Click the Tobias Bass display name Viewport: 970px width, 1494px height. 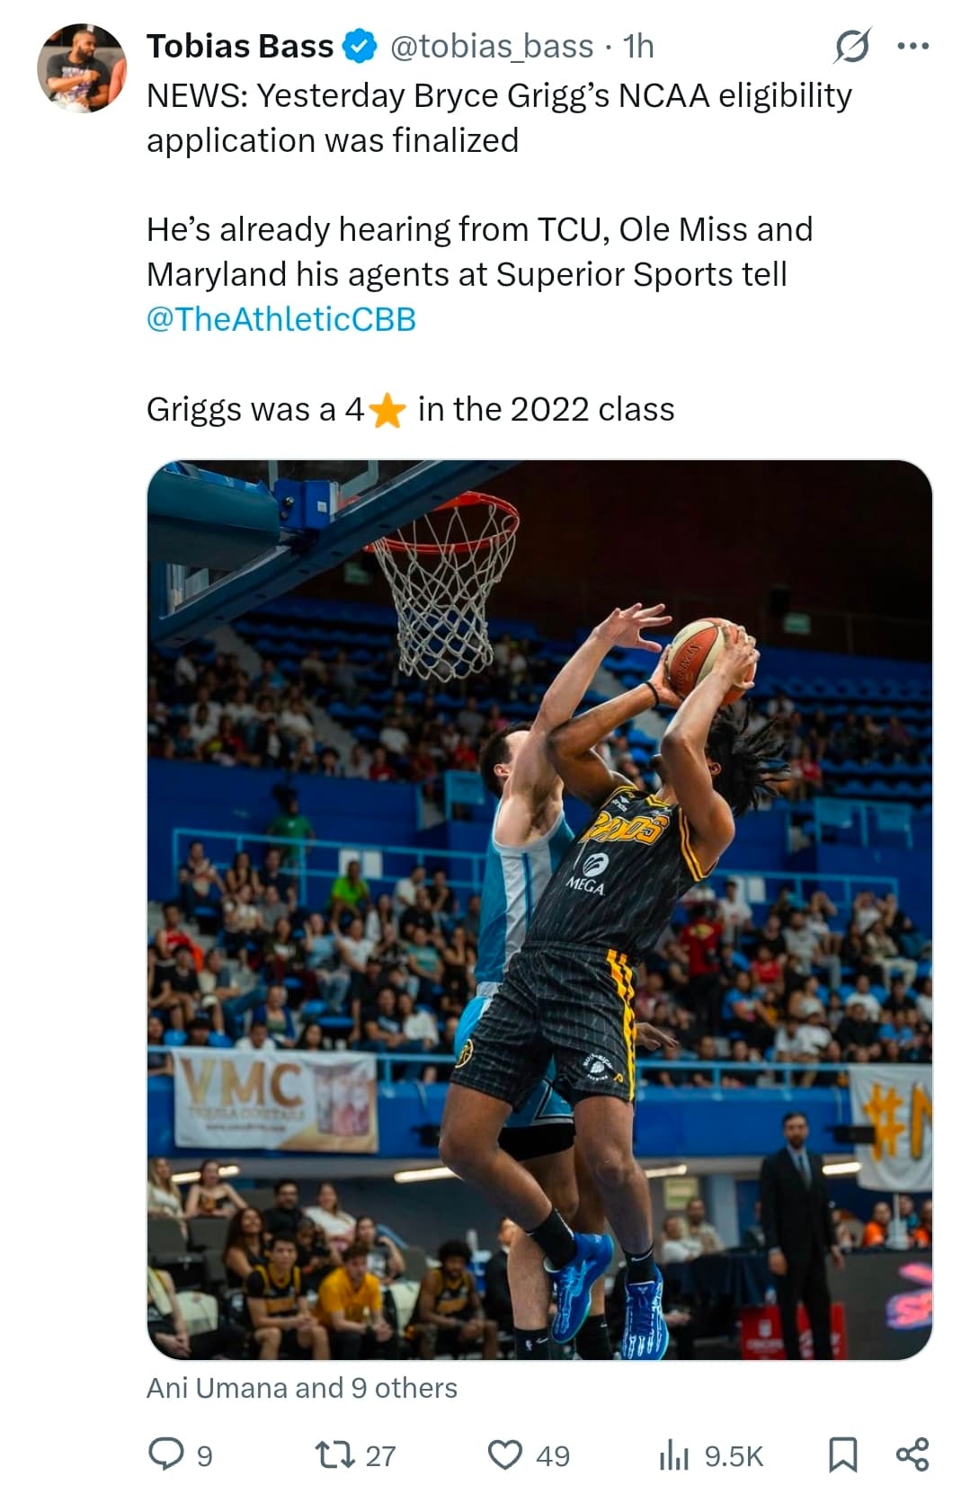pyautogui.click(x=239, y=46)
